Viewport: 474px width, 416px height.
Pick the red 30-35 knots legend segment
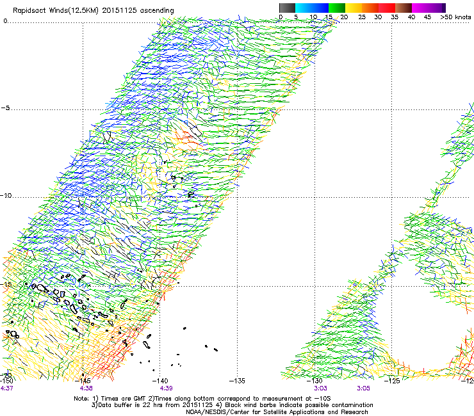pos(387,8)
